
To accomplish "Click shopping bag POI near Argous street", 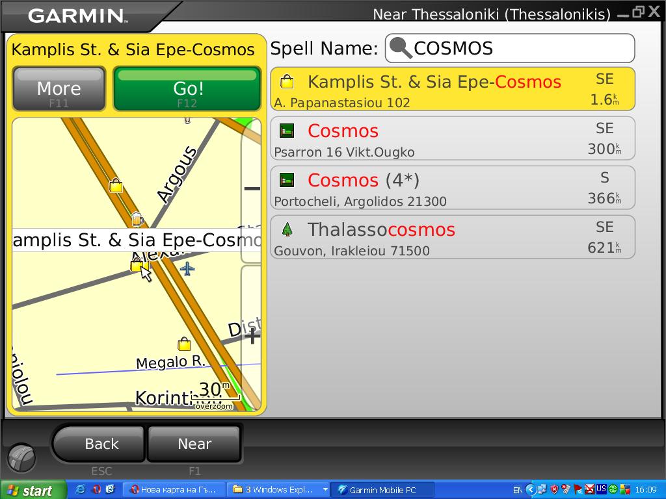I will pos(116,185).
